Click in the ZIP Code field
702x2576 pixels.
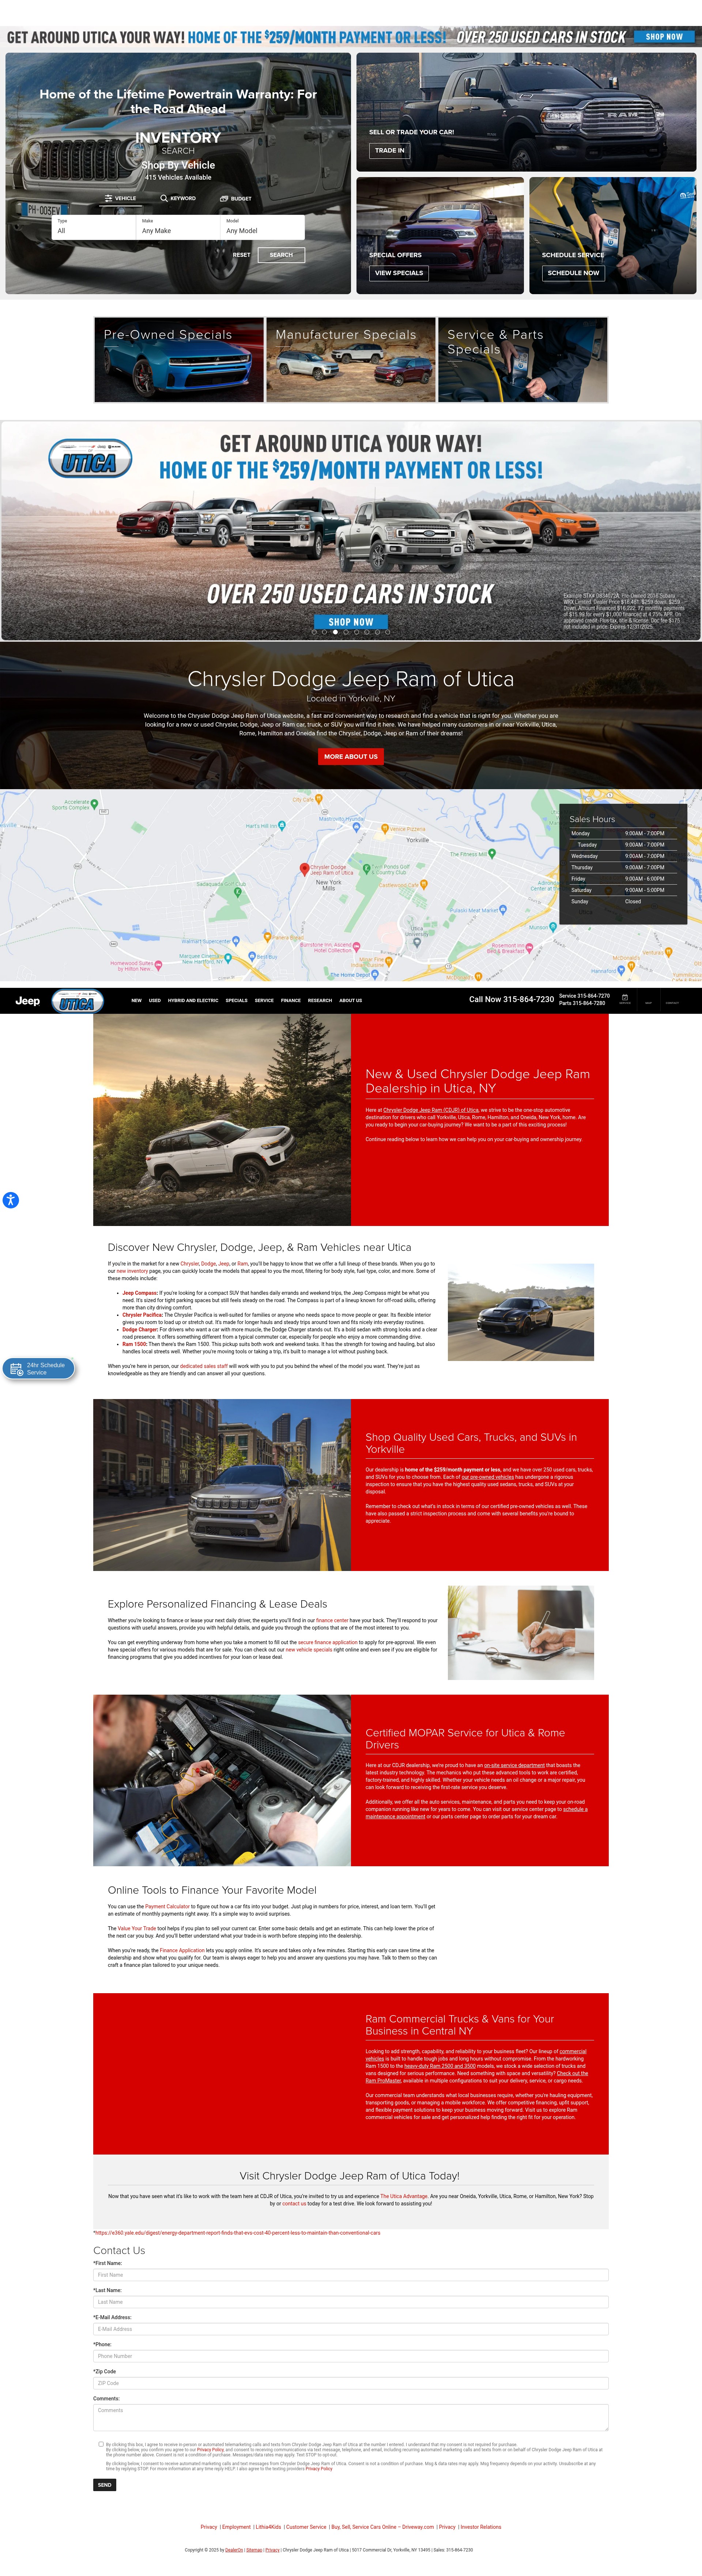351,2383
